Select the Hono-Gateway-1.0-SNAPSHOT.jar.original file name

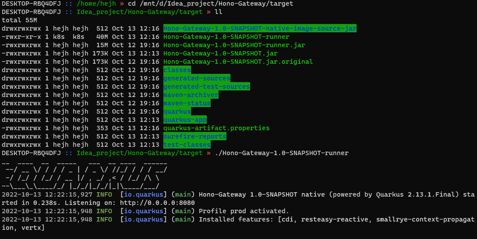tap(238, 62)
